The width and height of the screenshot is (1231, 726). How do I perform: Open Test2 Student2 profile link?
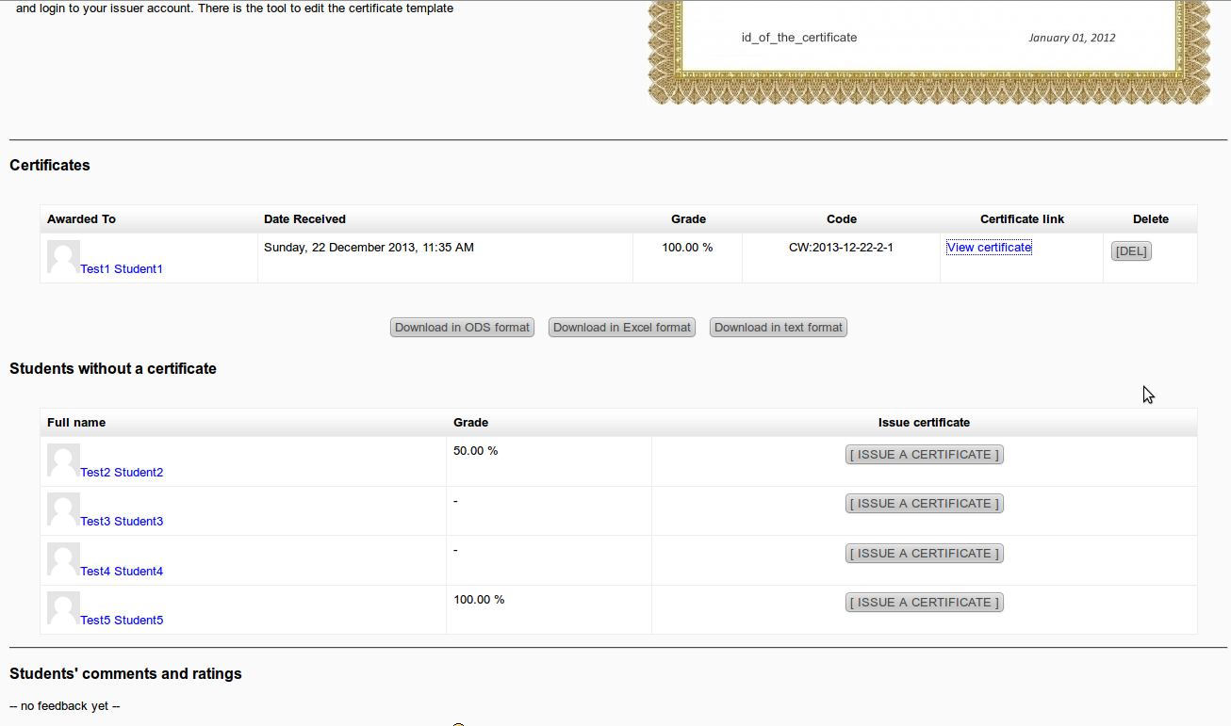click(x=122, y=473)
